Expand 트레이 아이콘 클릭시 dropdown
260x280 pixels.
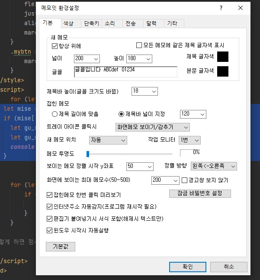[153, 127]
